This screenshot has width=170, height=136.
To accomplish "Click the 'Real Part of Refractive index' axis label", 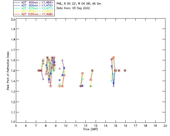I will (8, 70).
